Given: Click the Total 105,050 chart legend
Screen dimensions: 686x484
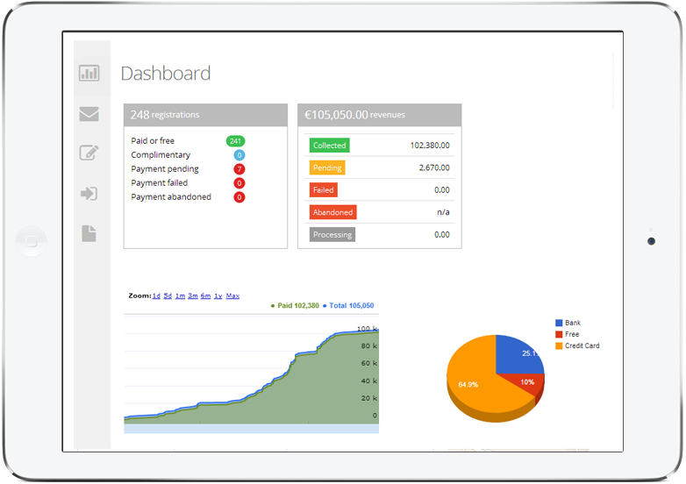Looking at the screenshot, I should pos(348,306).
